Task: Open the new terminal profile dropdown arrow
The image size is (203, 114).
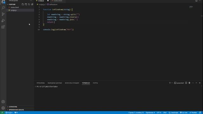Action: (172, 83)
